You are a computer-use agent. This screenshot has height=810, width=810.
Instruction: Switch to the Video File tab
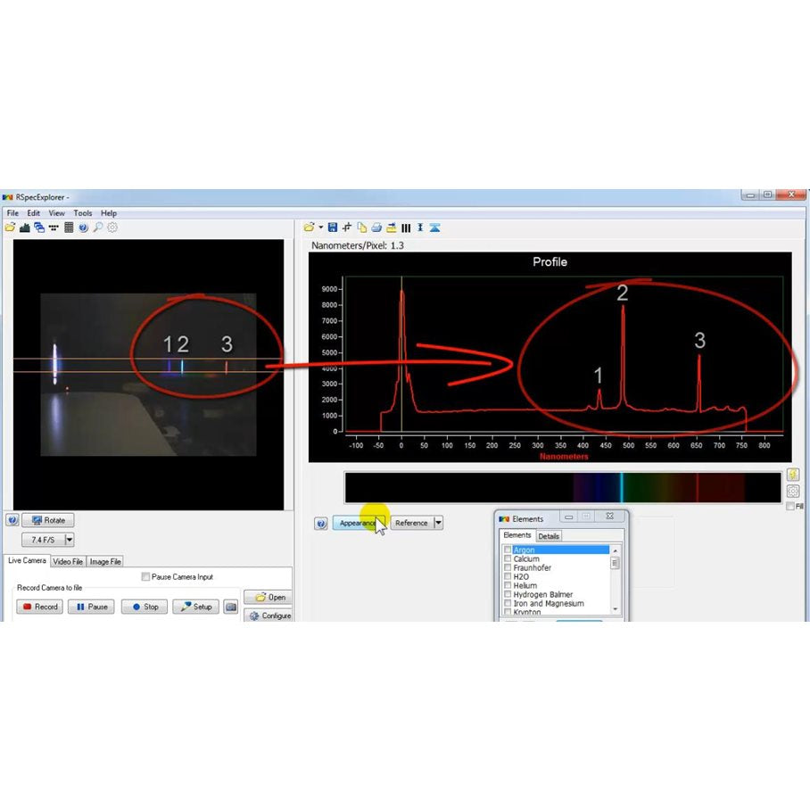(x=68, y=561)
